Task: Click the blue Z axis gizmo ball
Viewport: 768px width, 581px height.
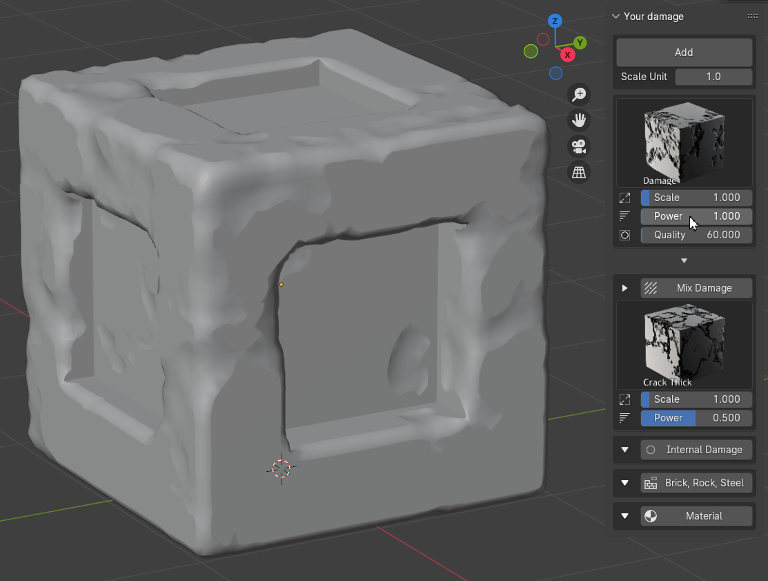Action: 555,21
